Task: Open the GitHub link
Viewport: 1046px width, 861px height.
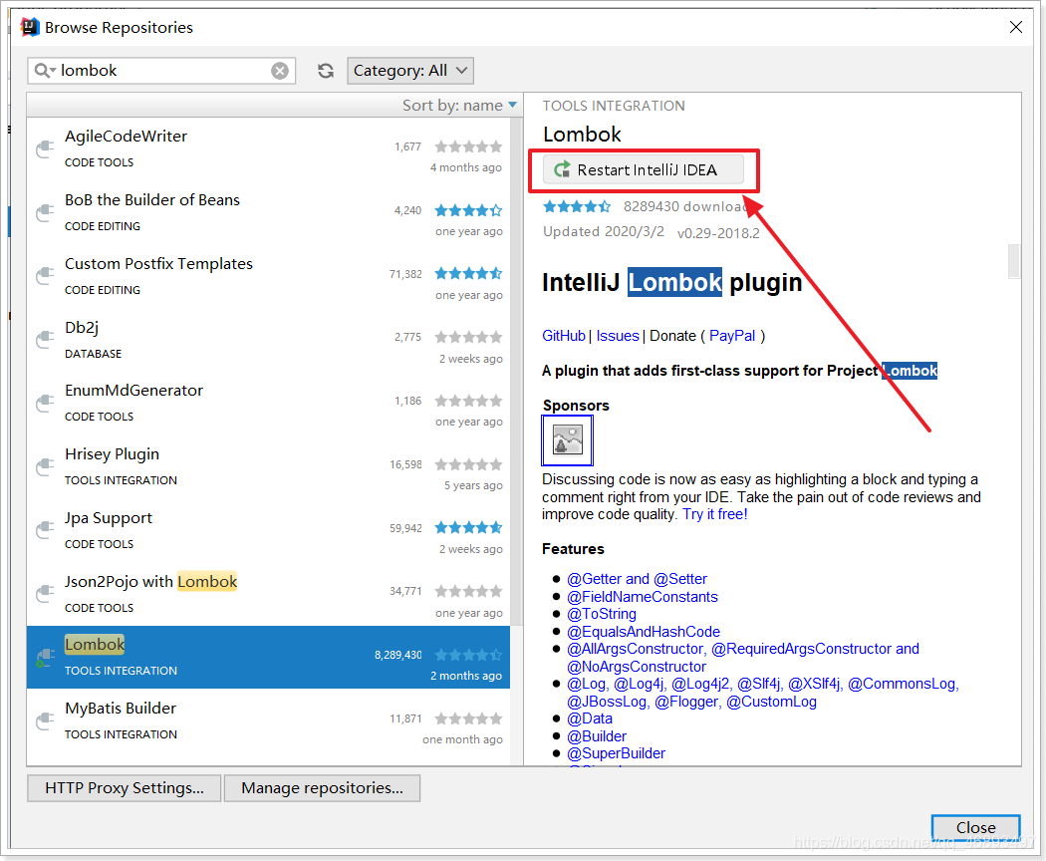Action: (x=564, y=336)
